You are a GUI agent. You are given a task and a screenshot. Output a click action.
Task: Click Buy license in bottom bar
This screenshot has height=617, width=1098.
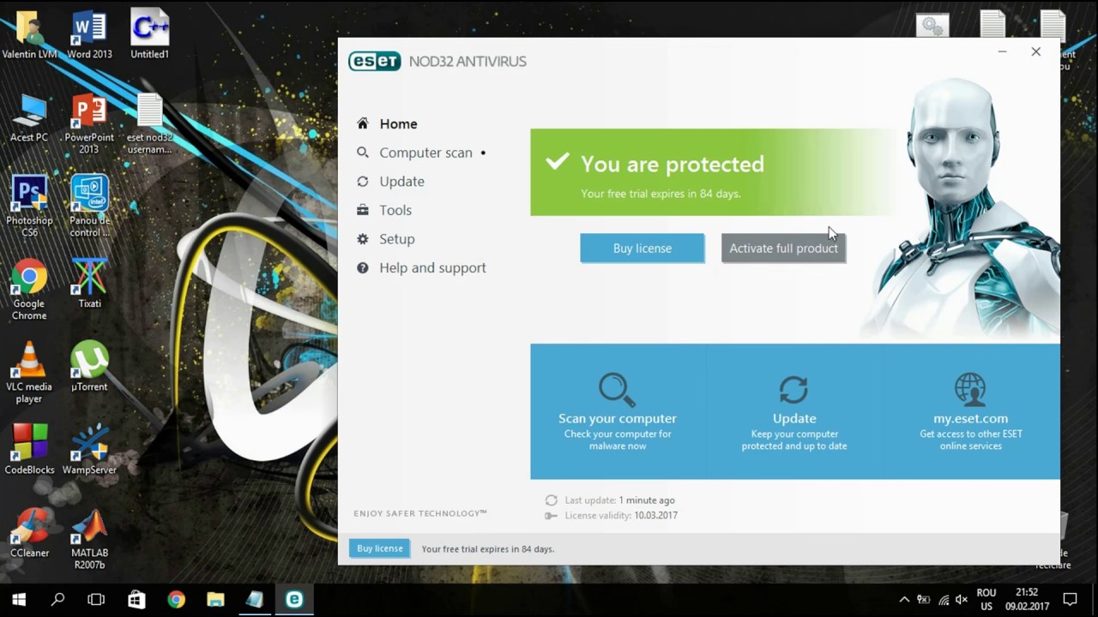[x=379, y=548]
